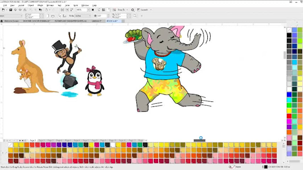The image size is (303, 170).
Task: Open the Layout menu
Action: [x=21, y=5]
